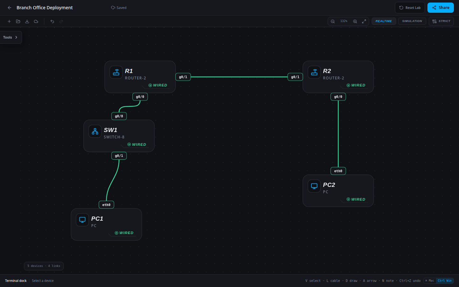Viewport: 459px width, 287px height.
Task: Download lab with the export icon
Action: point(27,21)
